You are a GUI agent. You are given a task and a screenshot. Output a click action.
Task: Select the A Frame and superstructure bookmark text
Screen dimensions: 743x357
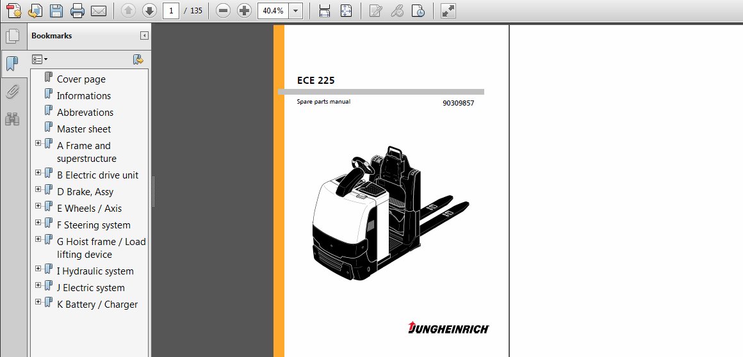86,152
